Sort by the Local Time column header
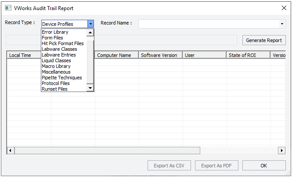 pos(24,55)
